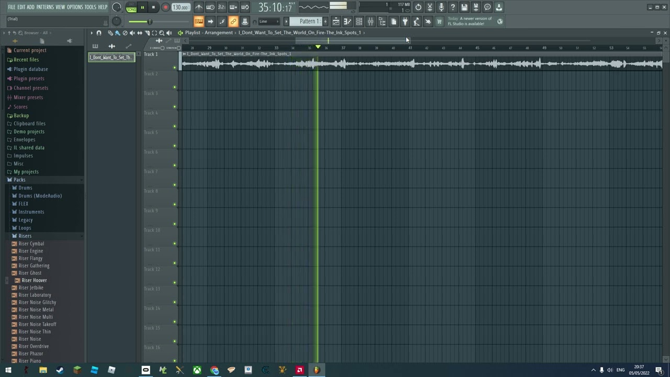
Task: Select the playlist playback speaker tool
Action: (x=169, y=32)
